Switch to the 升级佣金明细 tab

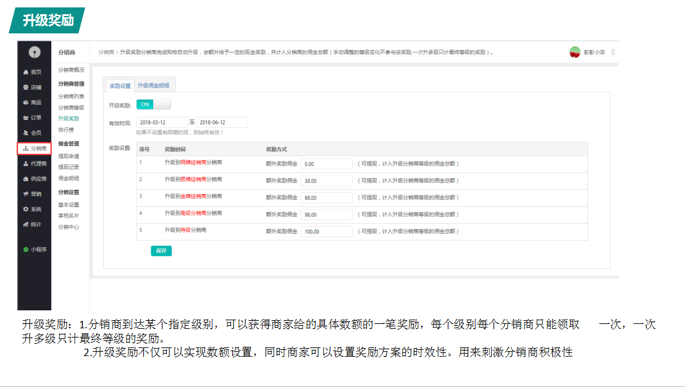point(153,86)
